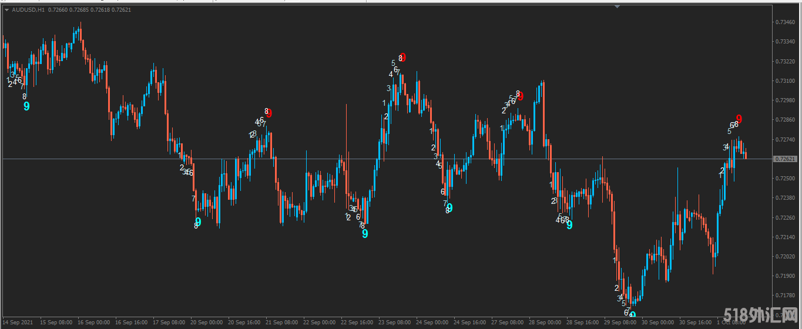Select the AUDUSD,H1 chart title text
The width and height of the screenshot is (802, 329).
(x=28, y=9)
